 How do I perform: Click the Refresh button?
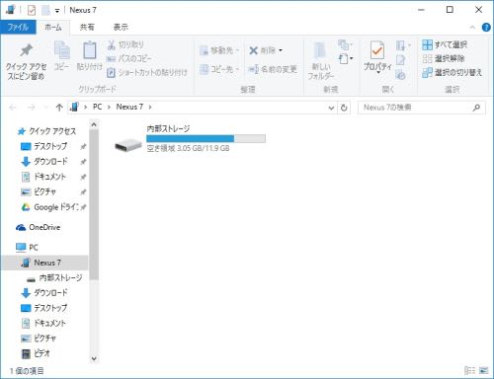point(344,108)
